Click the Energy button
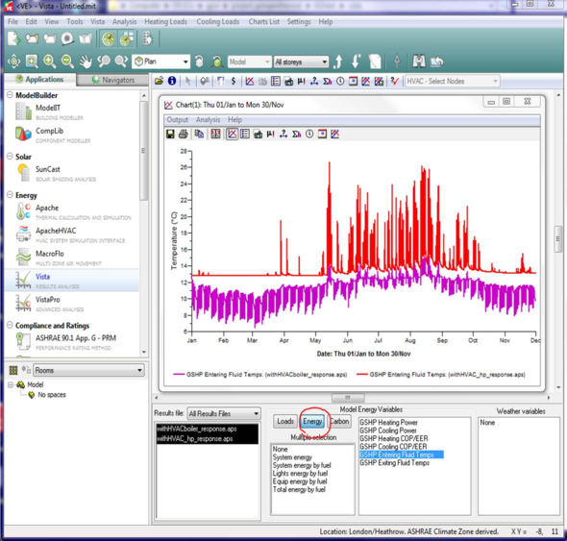 (312, 421)
